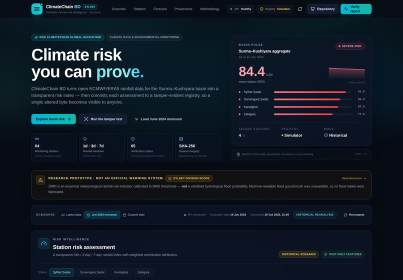The height and width of the screenshot is (280, 403).
Task: Expand the Read disclosure section
Action: pos(354,178)
